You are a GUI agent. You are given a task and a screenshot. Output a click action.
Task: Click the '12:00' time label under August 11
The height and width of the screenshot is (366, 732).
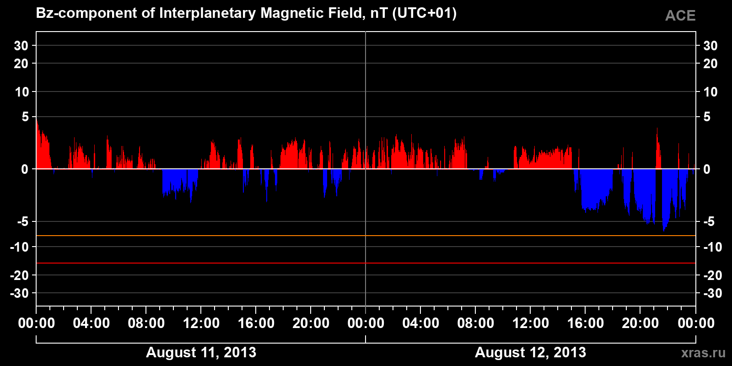(x=201, y=323)
